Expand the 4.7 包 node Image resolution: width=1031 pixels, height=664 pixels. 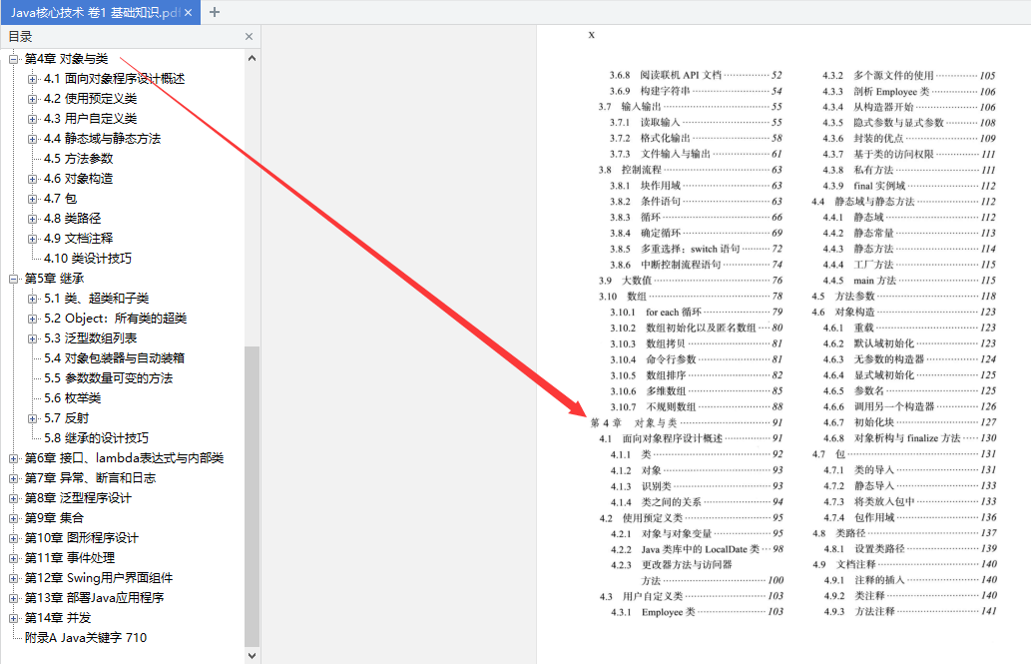tap(32, 199)
